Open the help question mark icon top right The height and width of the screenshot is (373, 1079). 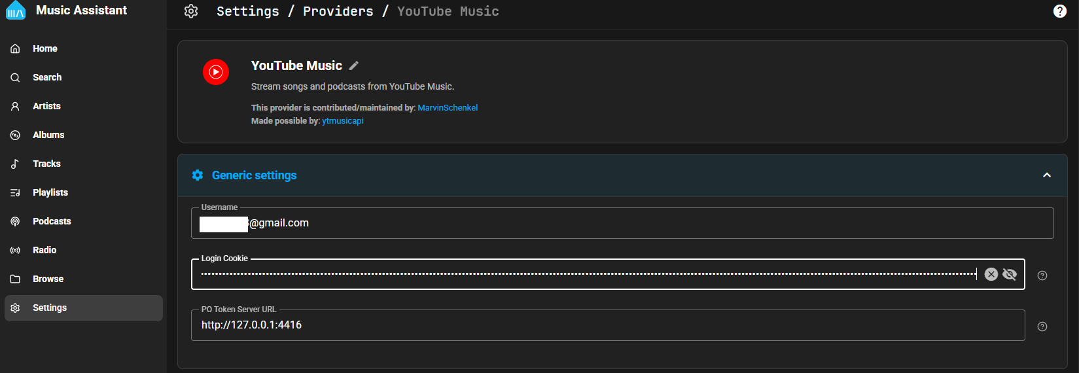pyautogui.click(x=1059, y=11)
